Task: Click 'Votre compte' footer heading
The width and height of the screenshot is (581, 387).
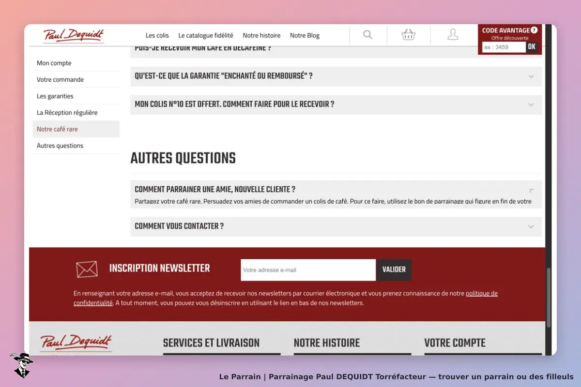Action: click(x=455, y=343)
